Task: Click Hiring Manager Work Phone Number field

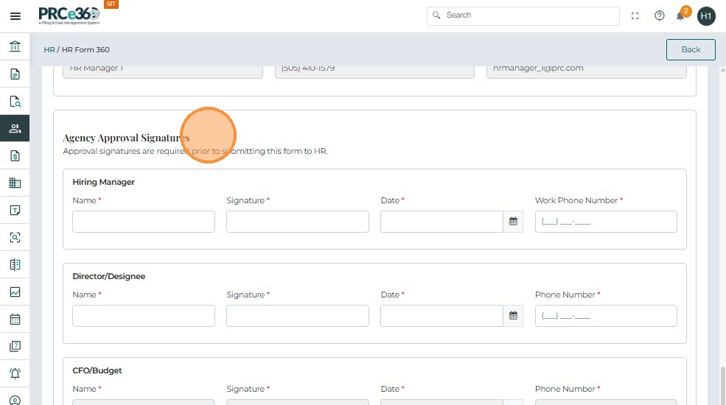Action: coord(606,222)
